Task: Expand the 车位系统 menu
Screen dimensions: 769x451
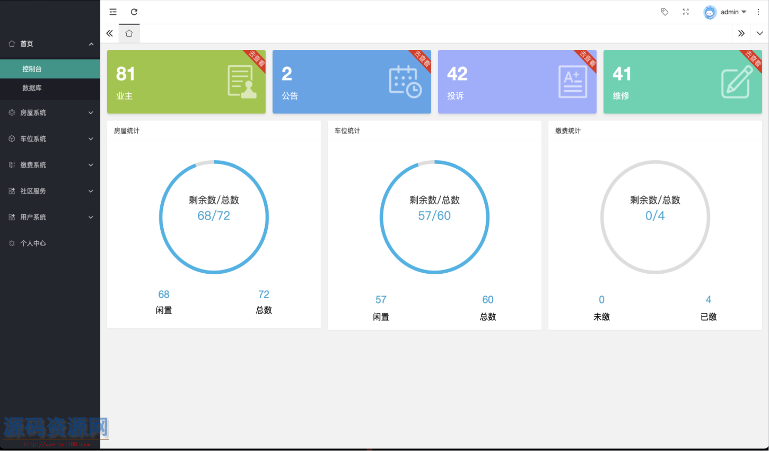Action: click(50, 139)
